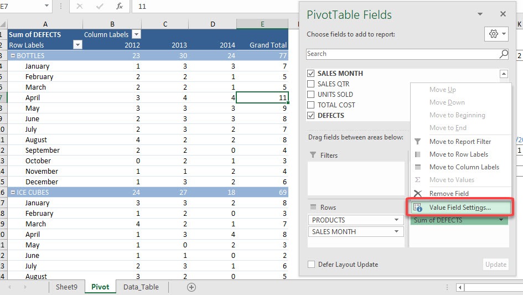Click the Move to Column Labels icon
Screen dimensions: 523x295
418,167
